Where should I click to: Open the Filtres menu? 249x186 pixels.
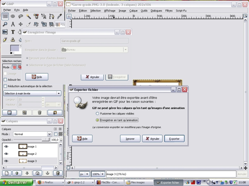tap(169, 11)
